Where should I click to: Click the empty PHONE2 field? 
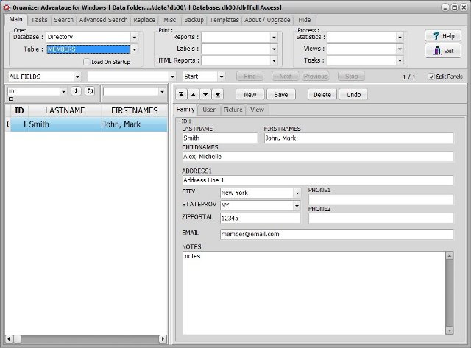(x=381, y=219)
